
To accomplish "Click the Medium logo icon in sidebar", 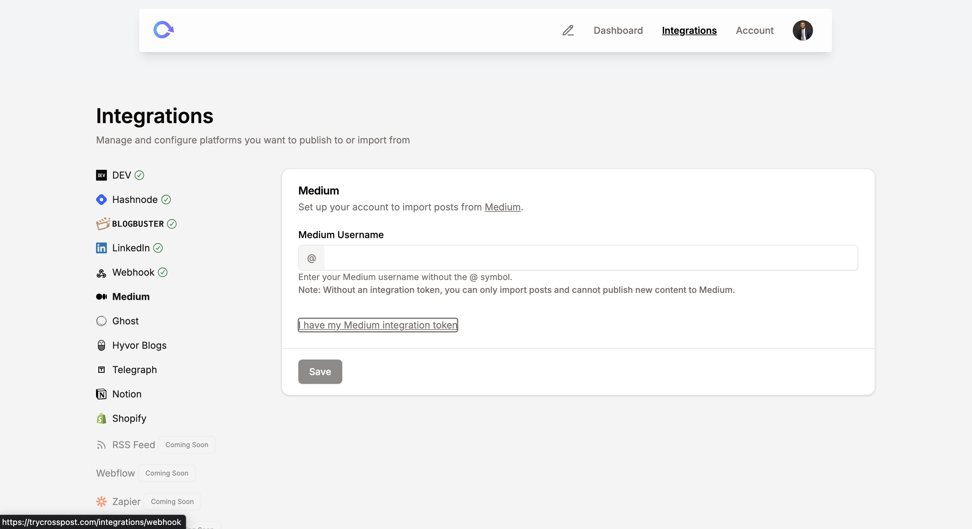I will tap(101, 297).
